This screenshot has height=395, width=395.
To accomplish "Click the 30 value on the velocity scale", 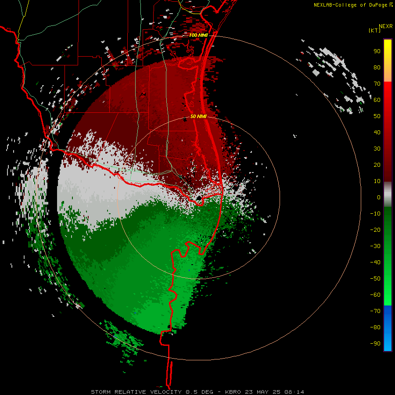I will (377, 149).
